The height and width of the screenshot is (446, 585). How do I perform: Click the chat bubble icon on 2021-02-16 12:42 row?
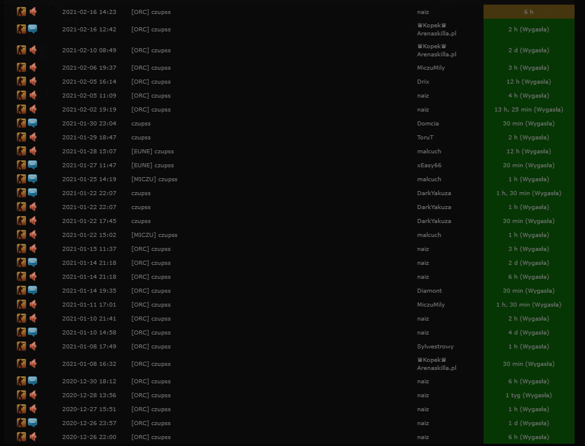pyautogui.click(x=32, y=29)
